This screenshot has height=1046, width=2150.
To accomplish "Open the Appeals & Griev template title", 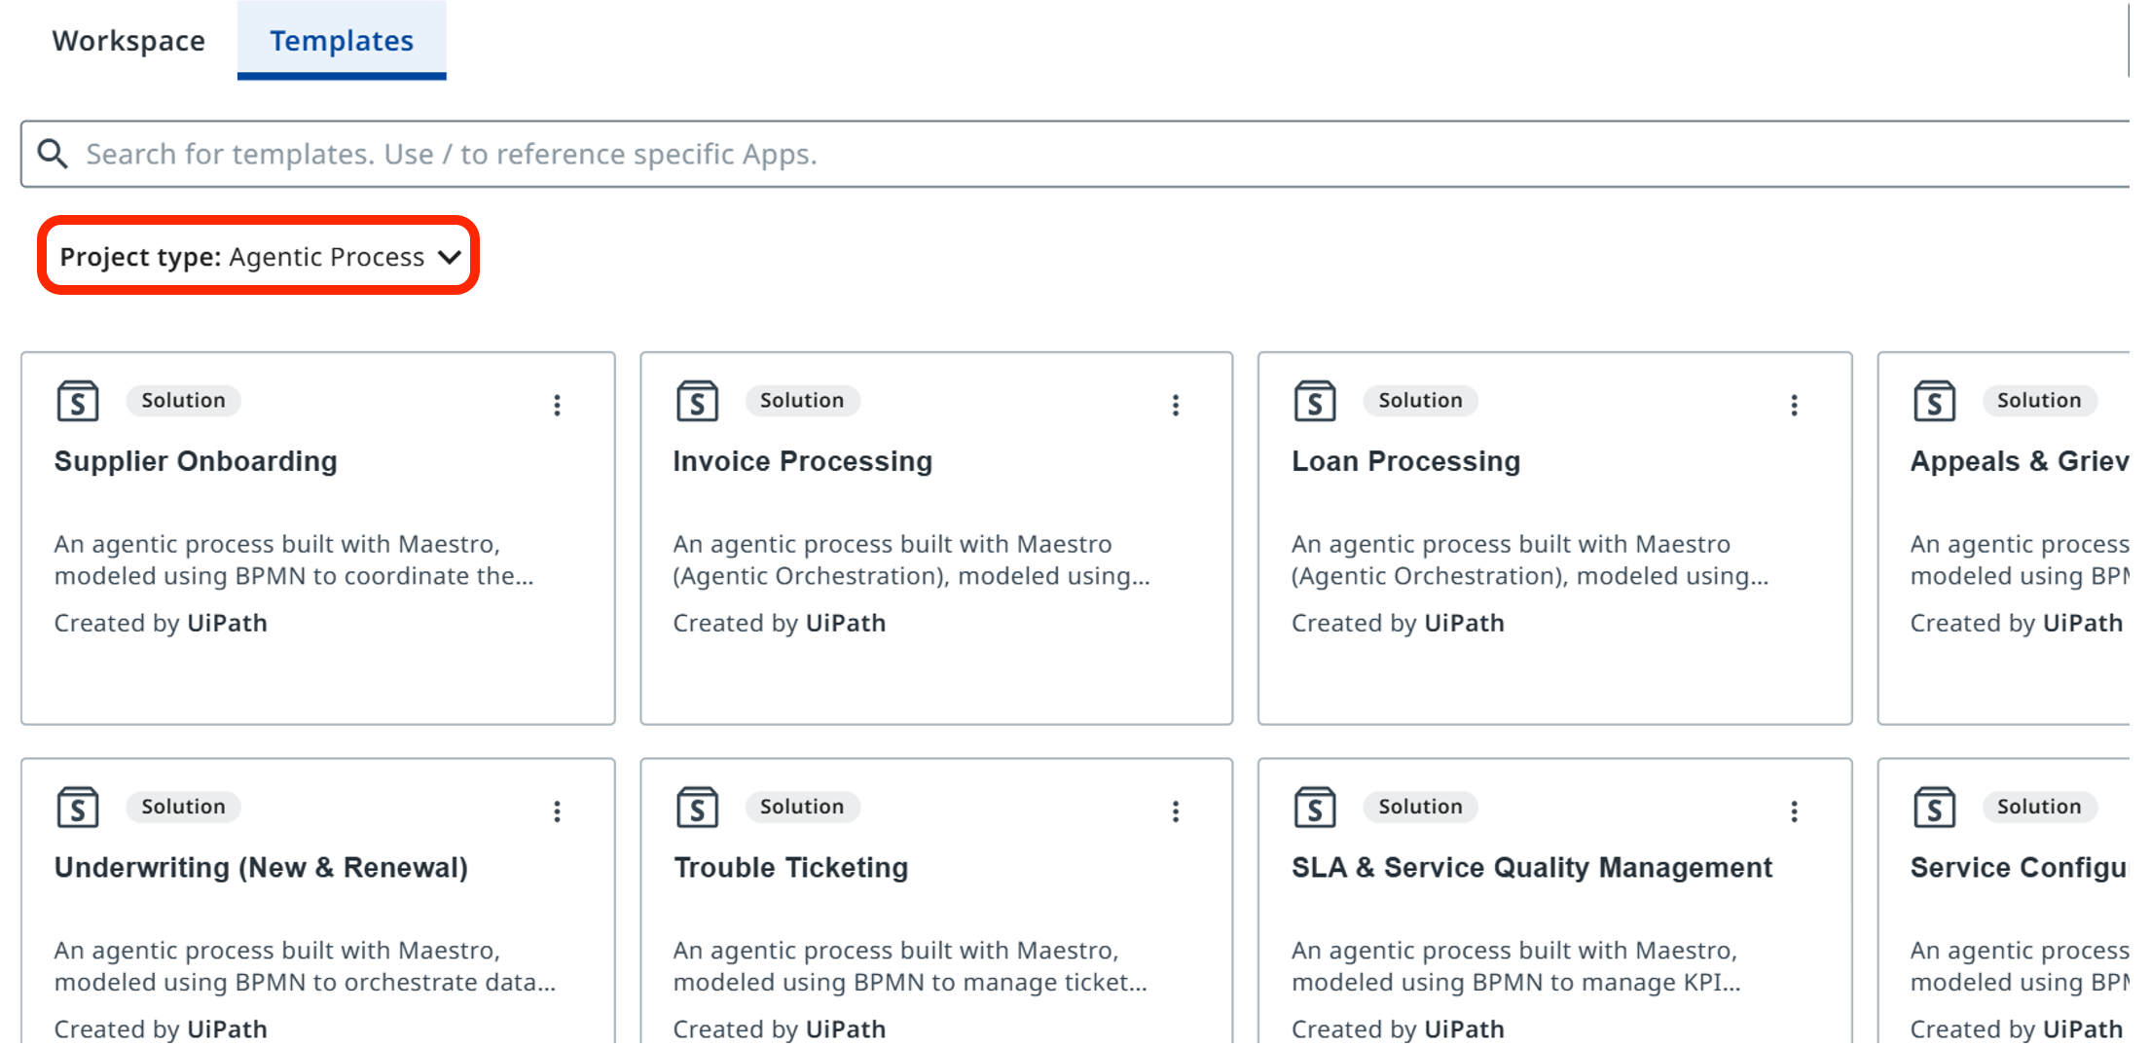I will 2020,461.
